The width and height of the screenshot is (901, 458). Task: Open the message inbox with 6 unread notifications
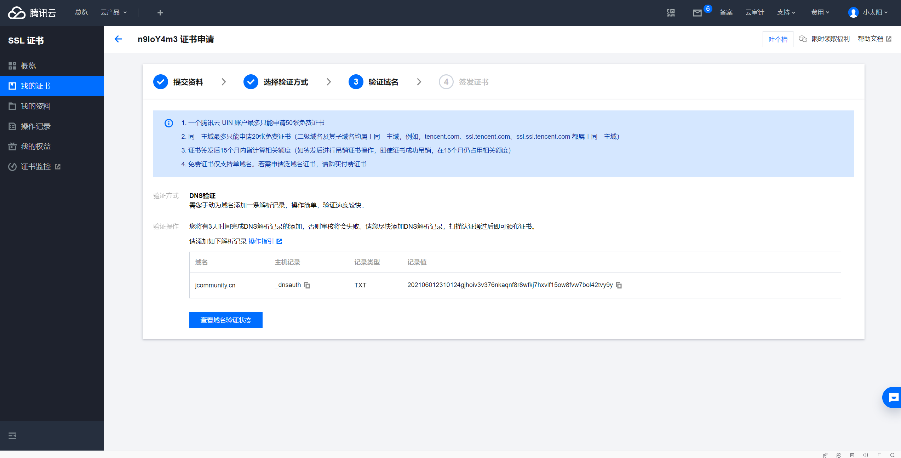click(697, 13)
